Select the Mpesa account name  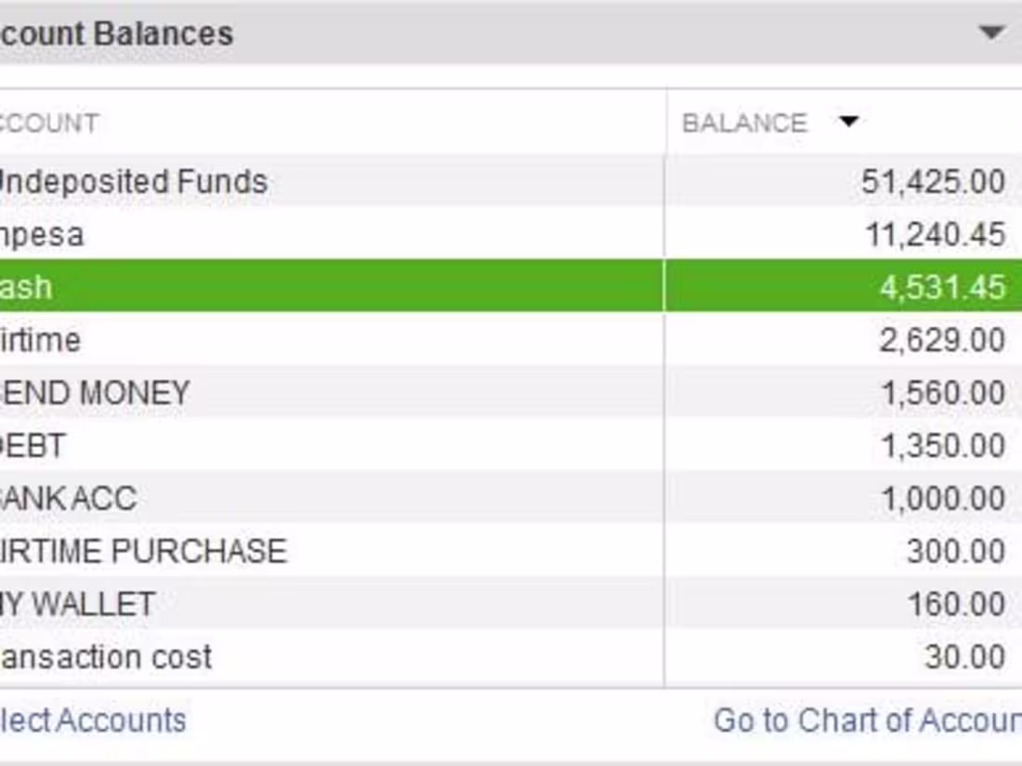click(42, 234)
